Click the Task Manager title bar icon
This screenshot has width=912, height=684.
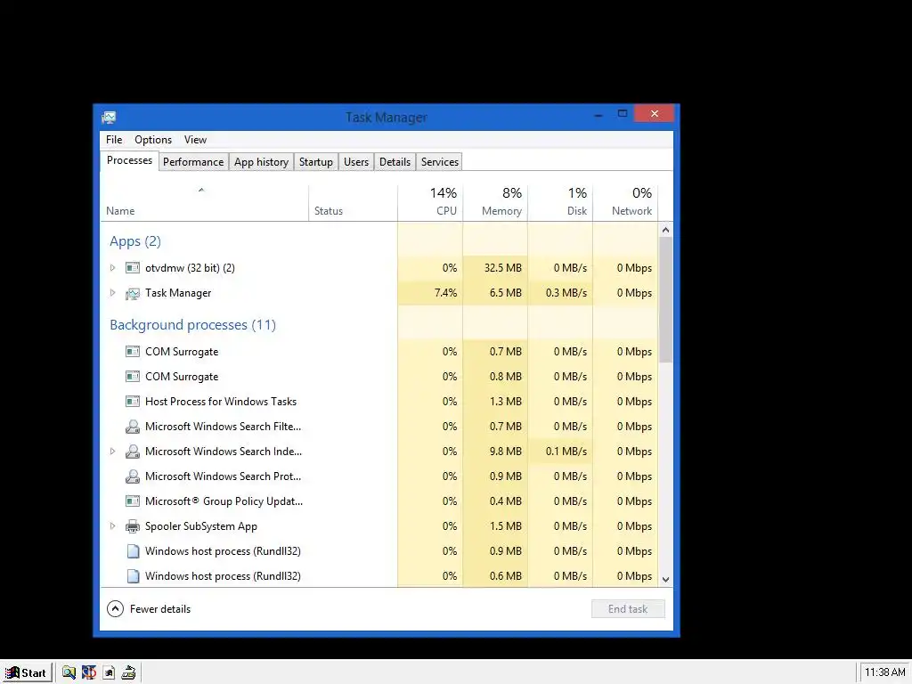(x=109, y=118)
